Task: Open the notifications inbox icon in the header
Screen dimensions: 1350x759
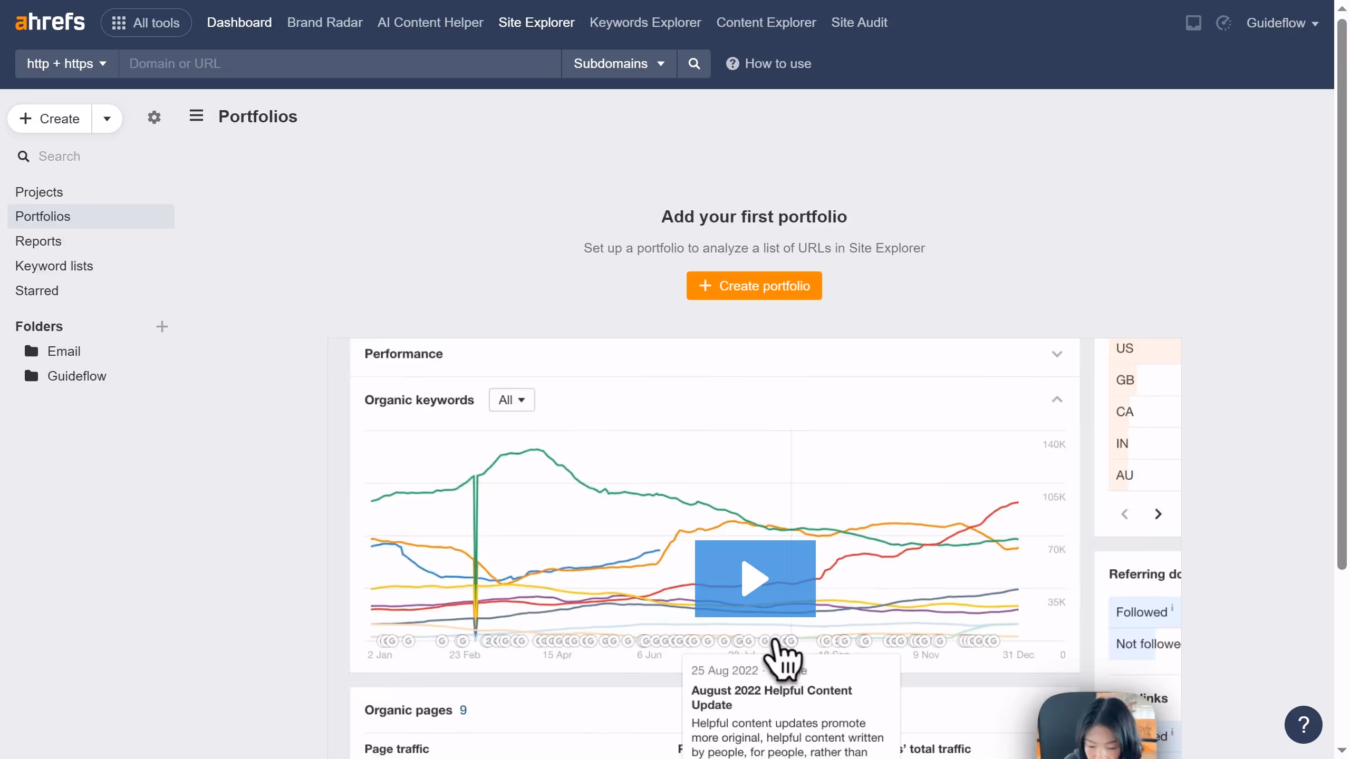Action: pyautogui.click(x=1193, y=23)
